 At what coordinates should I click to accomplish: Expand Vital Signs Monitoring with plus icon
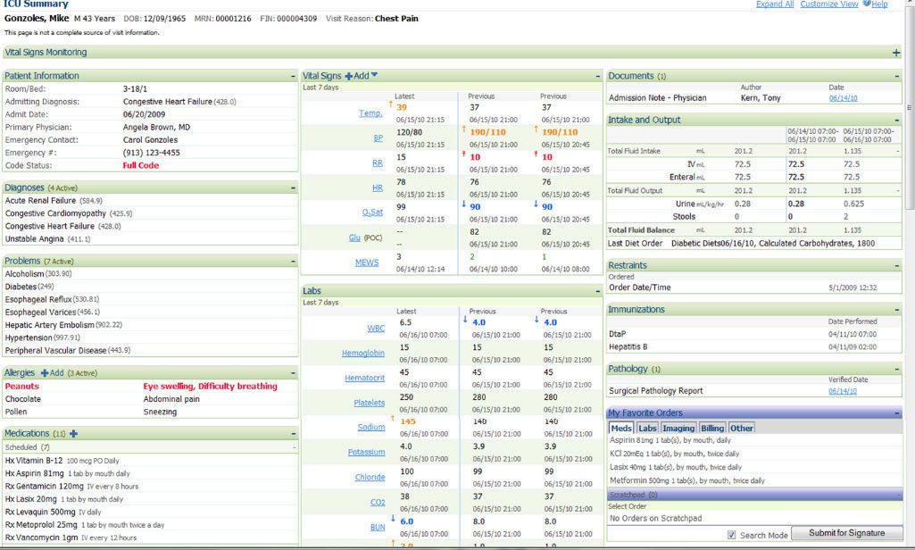(896, 53)
